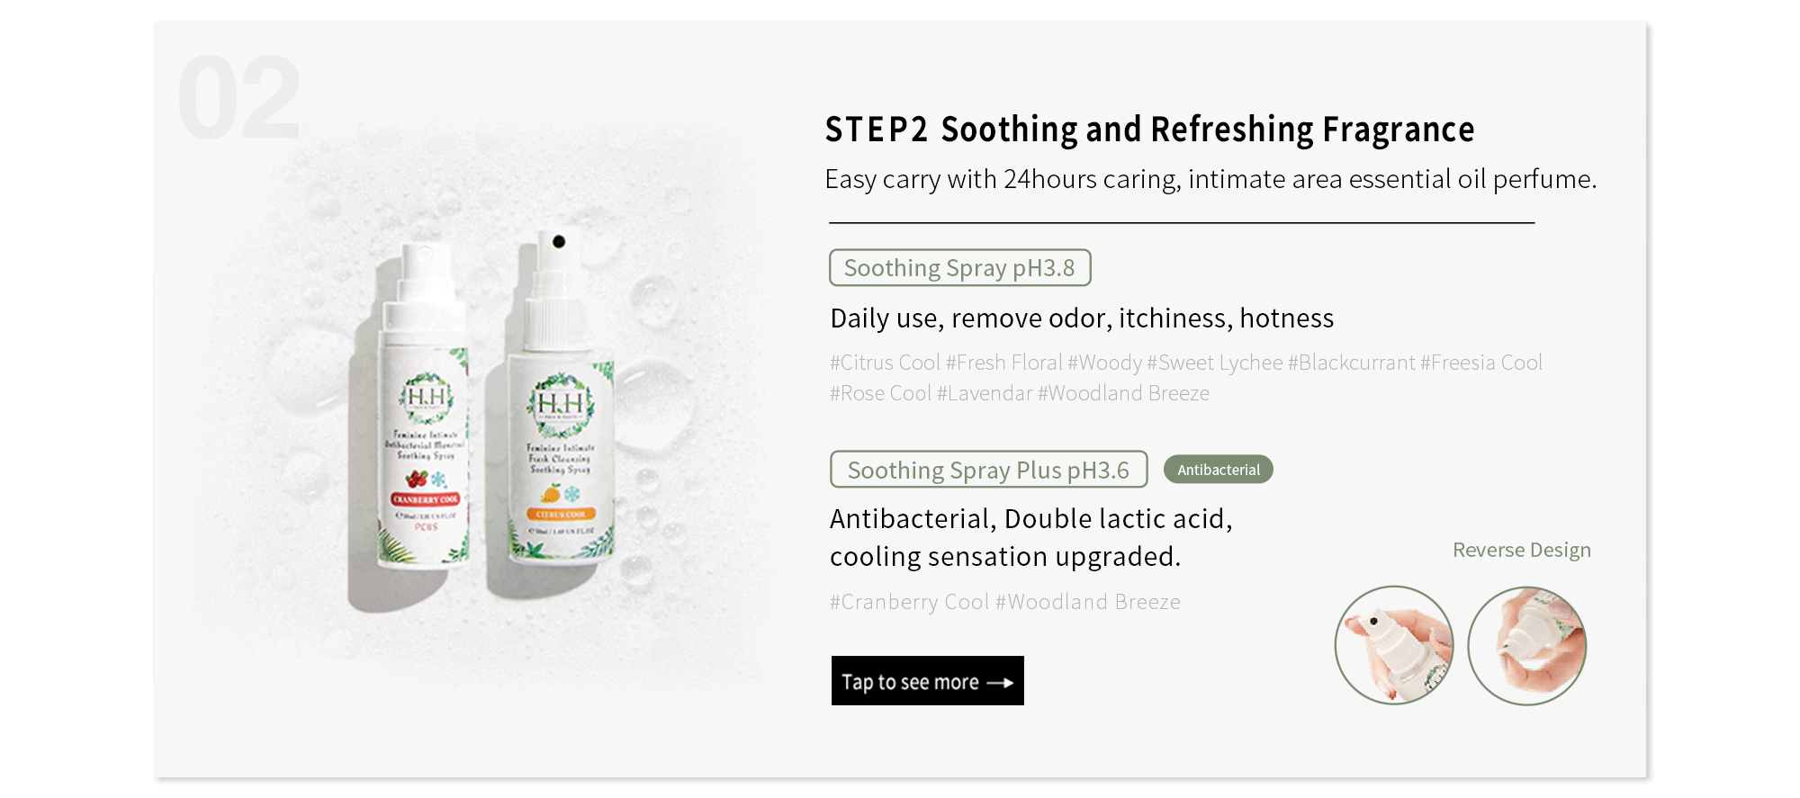The height and width of the screenshot is (798, 1800).
Task: Click the snowflake icon beside the orange
Action: 572,494
